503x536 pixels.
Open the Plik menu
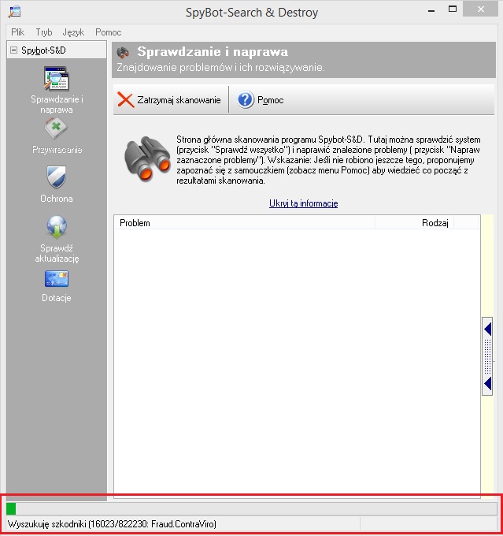click(x=18, y=32)
